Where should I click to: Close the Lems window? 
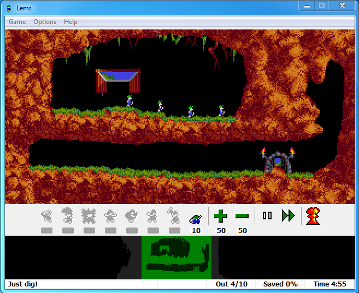[342, 6]
